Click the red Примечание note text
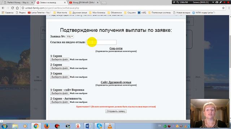The height and width of the screenshot is (129, 231). point(116,107)
